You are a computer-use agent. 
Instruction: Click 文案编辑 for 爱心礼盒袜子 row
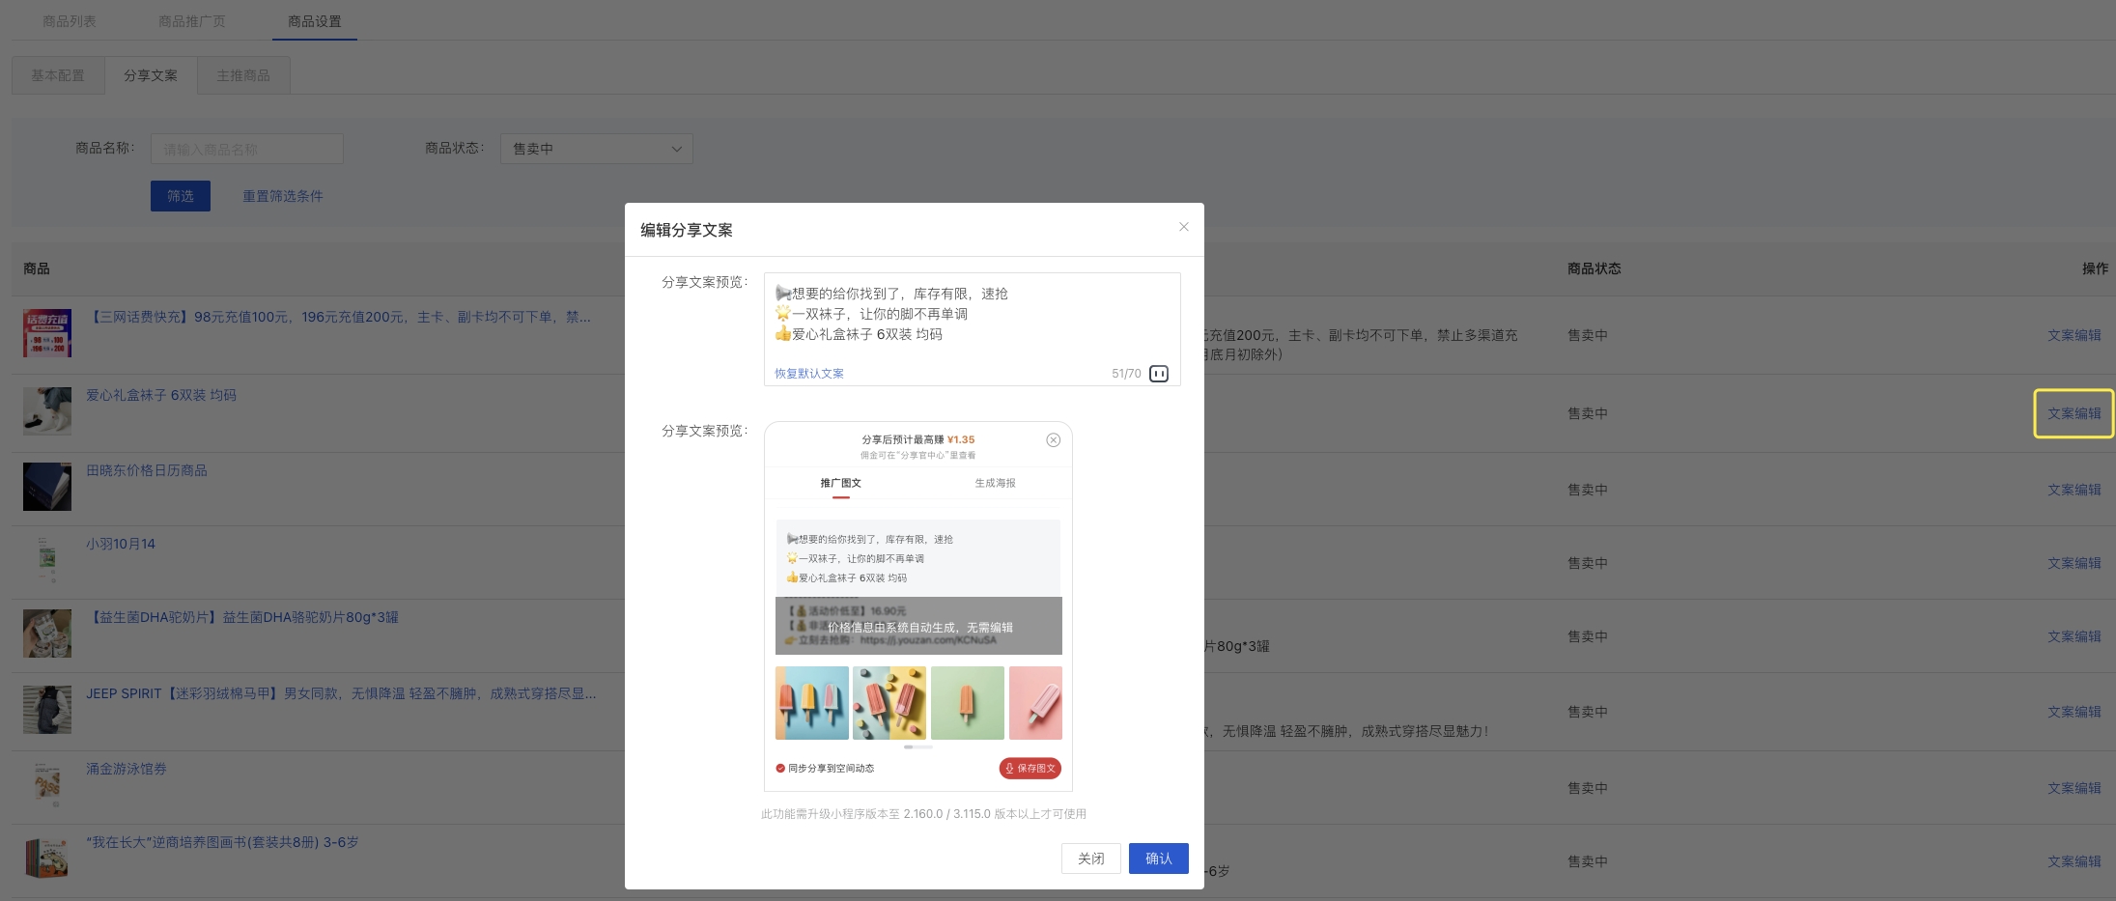(2074, 413)
